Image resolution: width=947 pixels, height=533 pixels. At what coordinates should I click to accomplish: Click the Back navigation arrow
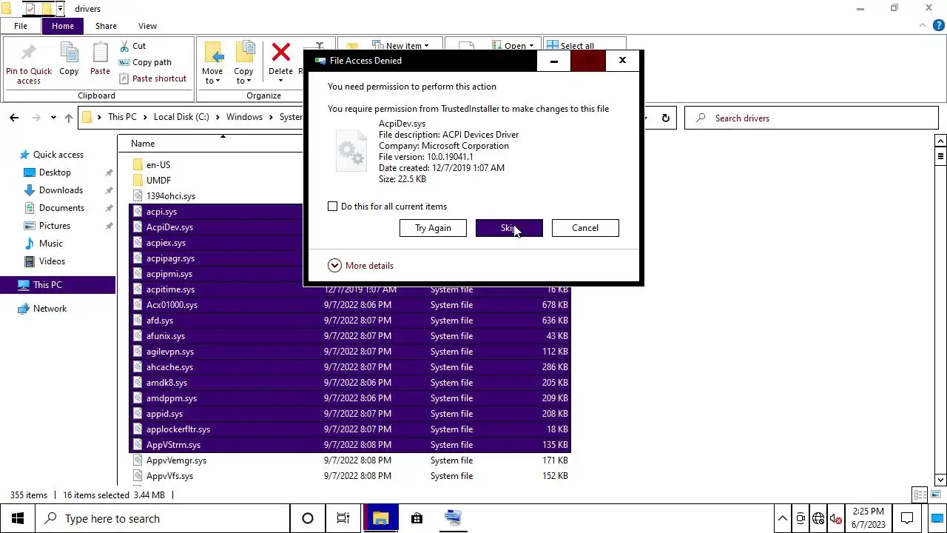click(14, 118)
